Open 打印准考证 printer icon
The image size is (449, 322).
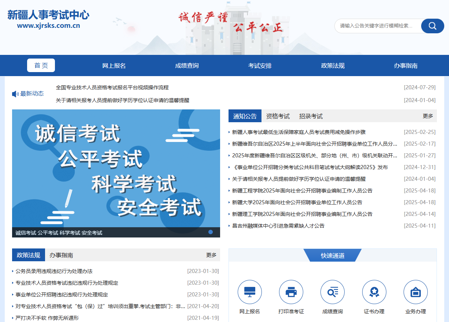pyautogui.click(x=291, y=292)
